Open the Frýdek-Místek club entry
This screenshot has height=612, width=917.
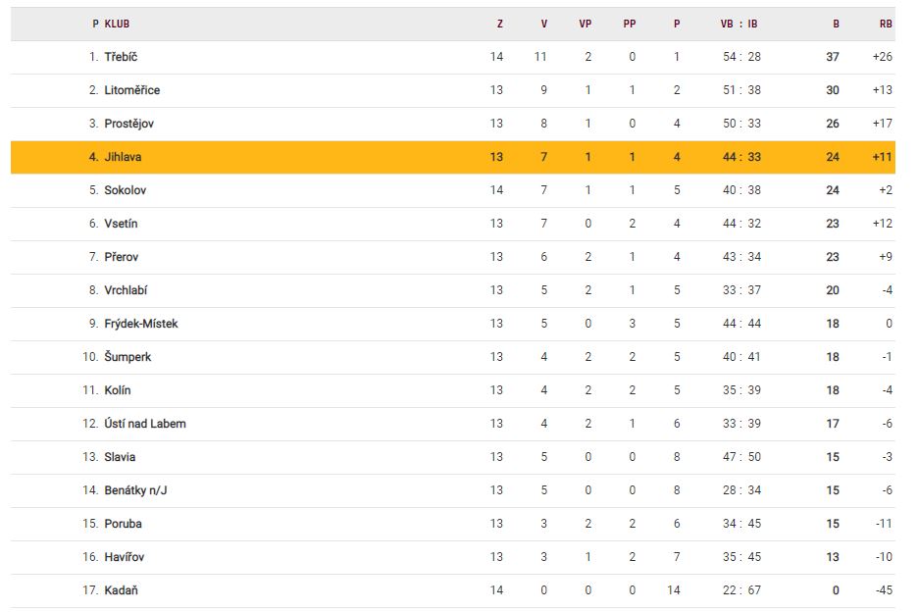[x=141, y=324]
